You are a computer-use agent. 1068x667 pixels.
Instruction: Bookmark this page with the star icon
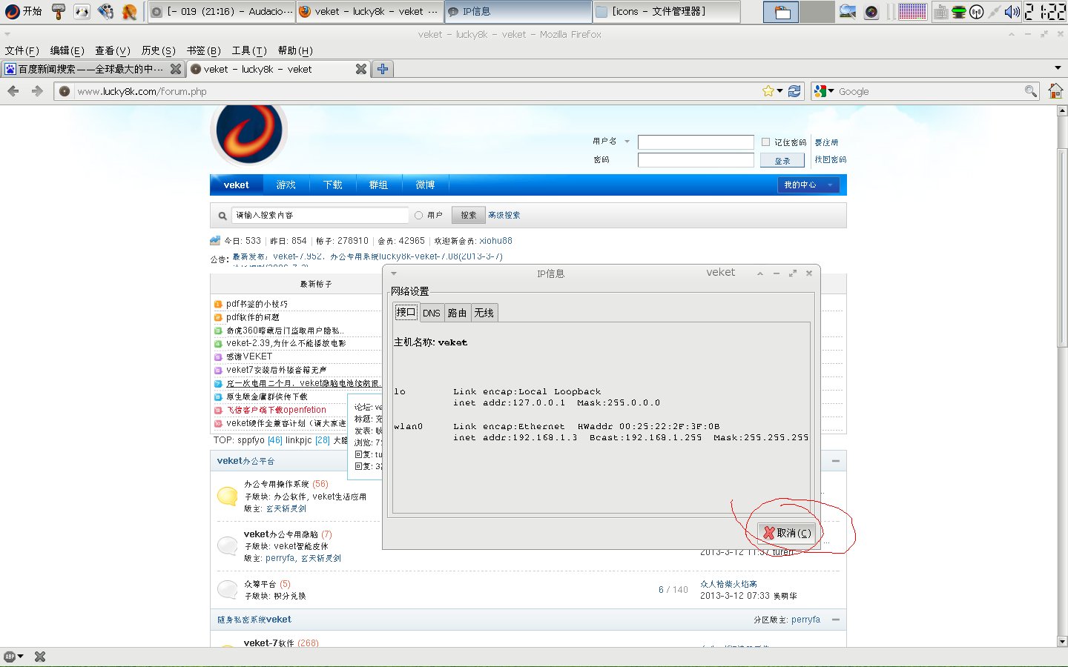[x=768, y=91]
